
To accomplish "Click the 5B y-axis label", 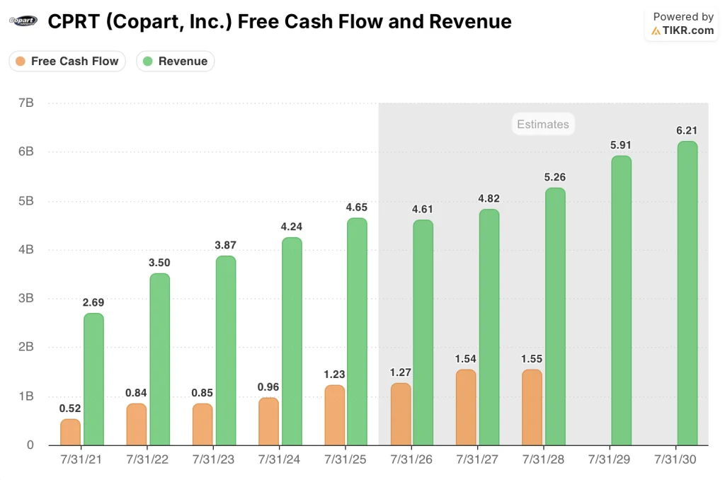I will [x=26, y=200].
